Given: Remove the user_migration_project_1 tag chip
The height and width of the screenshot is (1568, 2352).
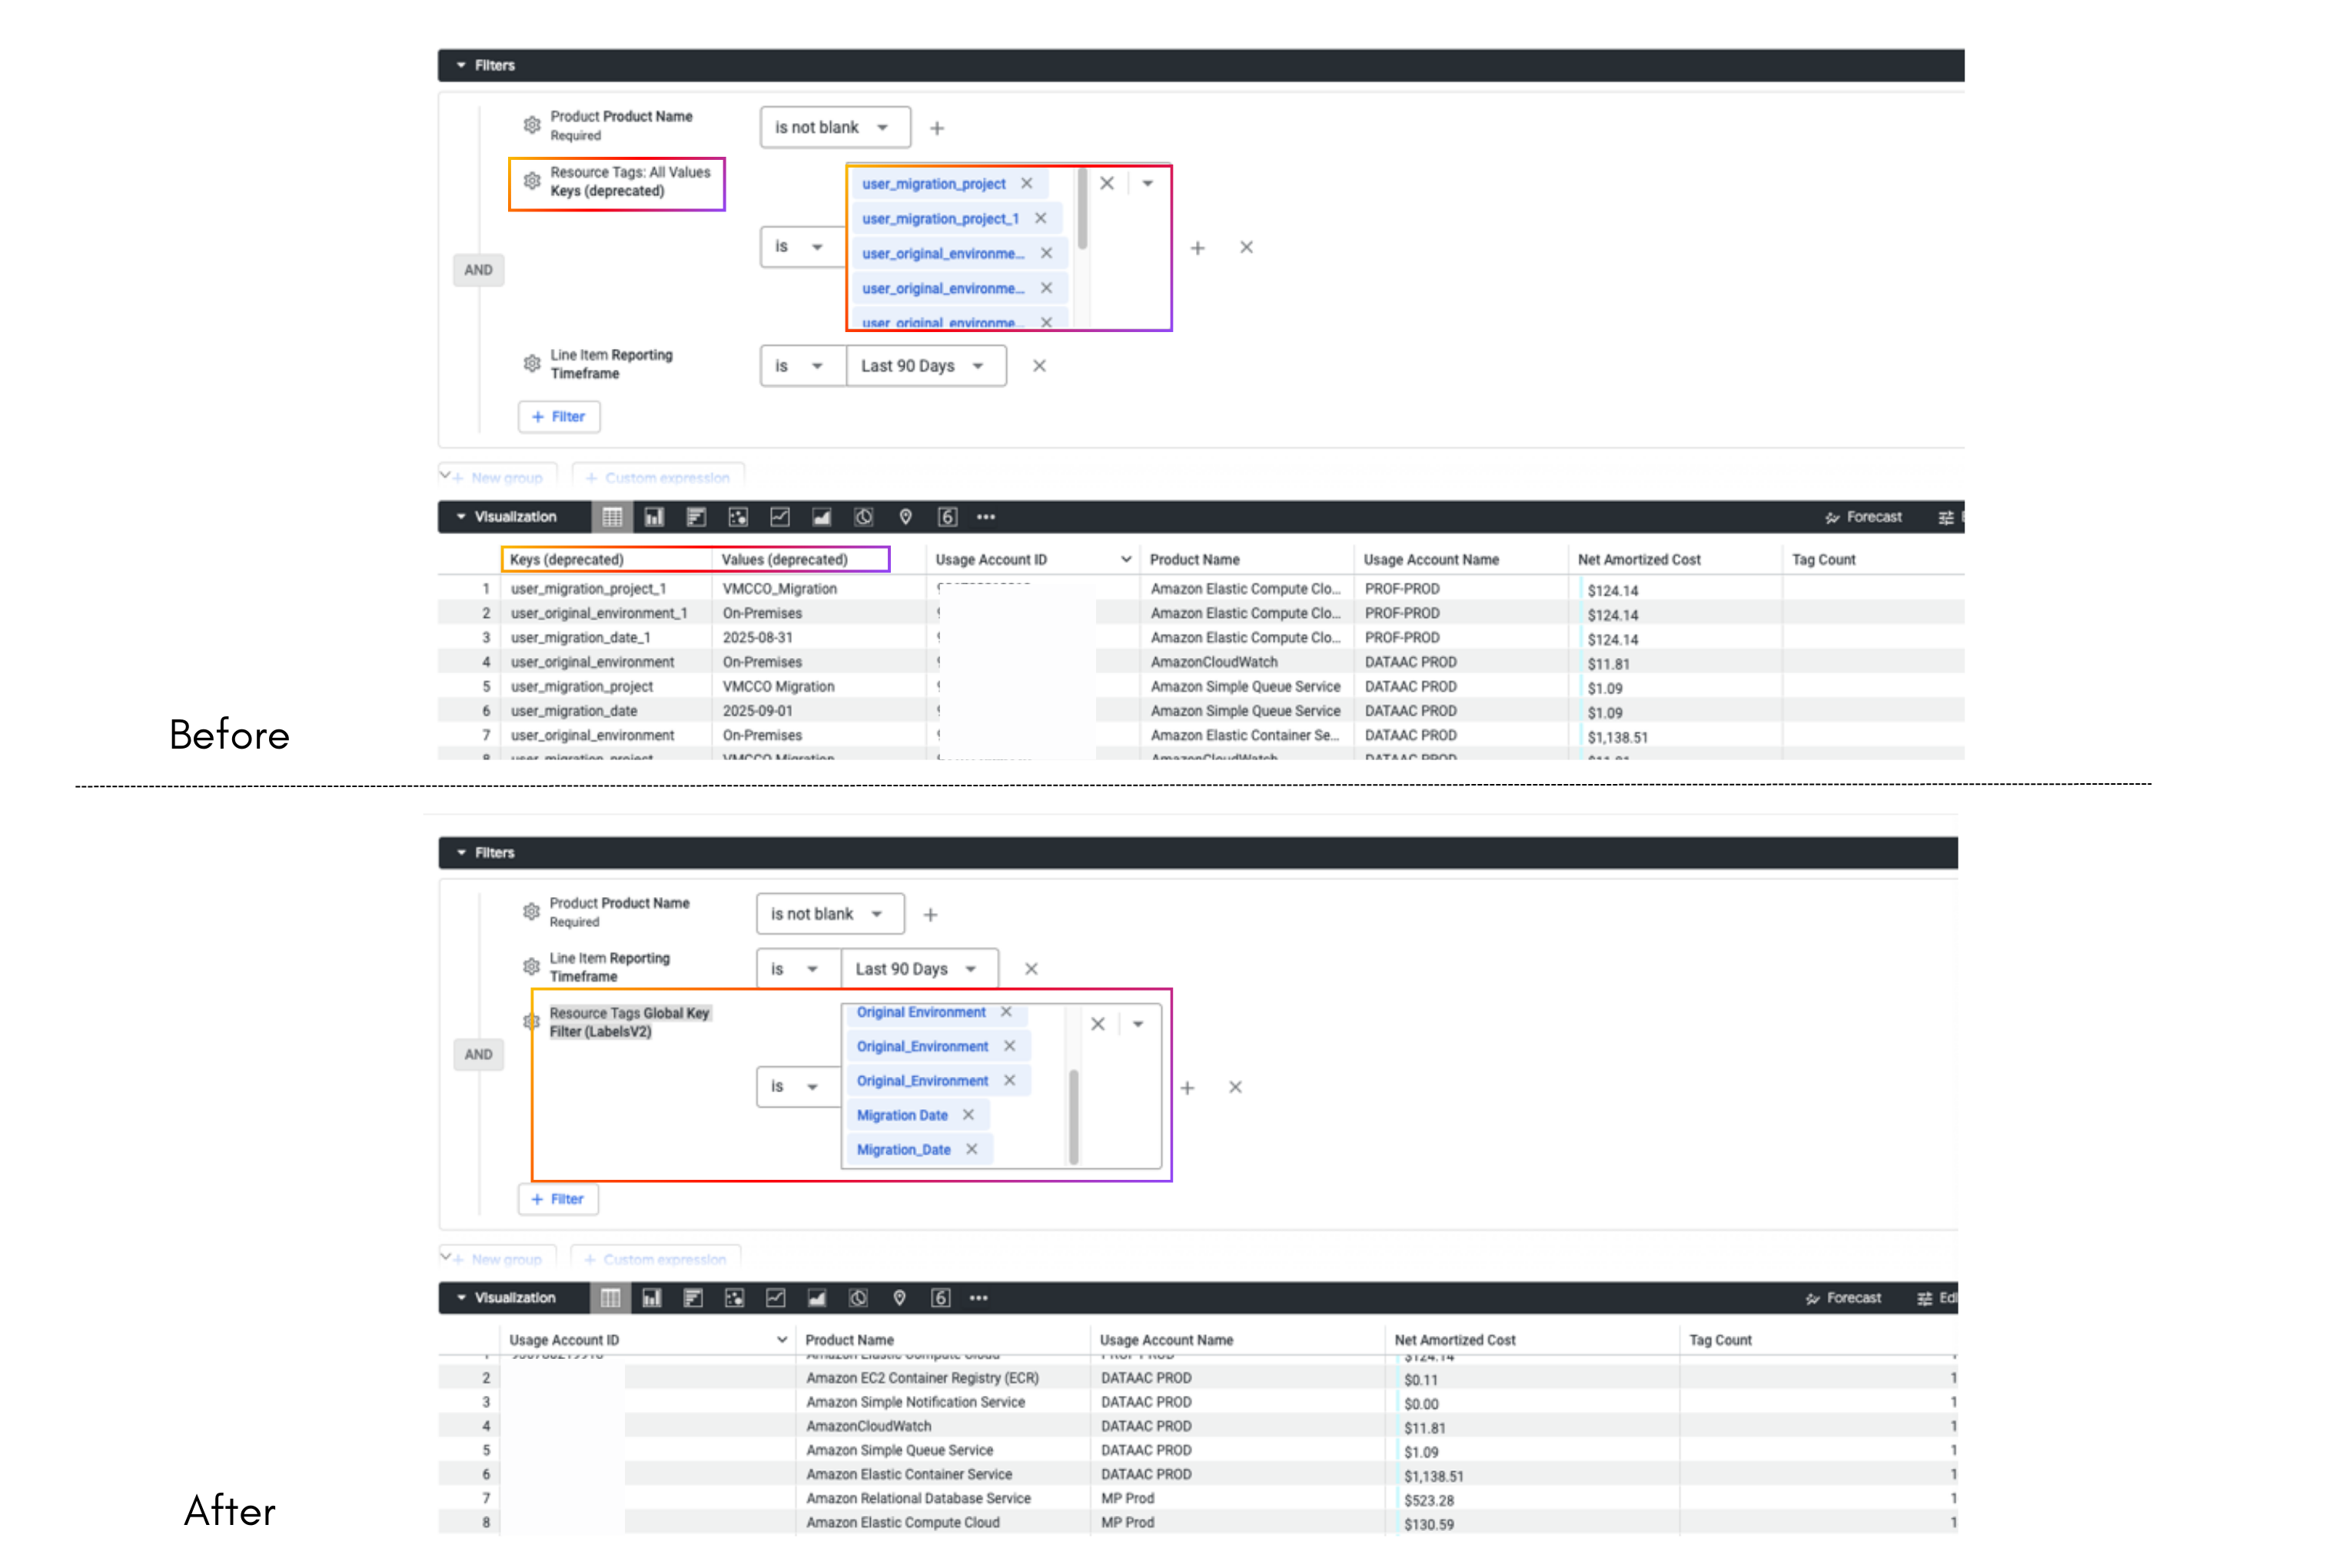Looking at the screenshot, I should 1041,218.
